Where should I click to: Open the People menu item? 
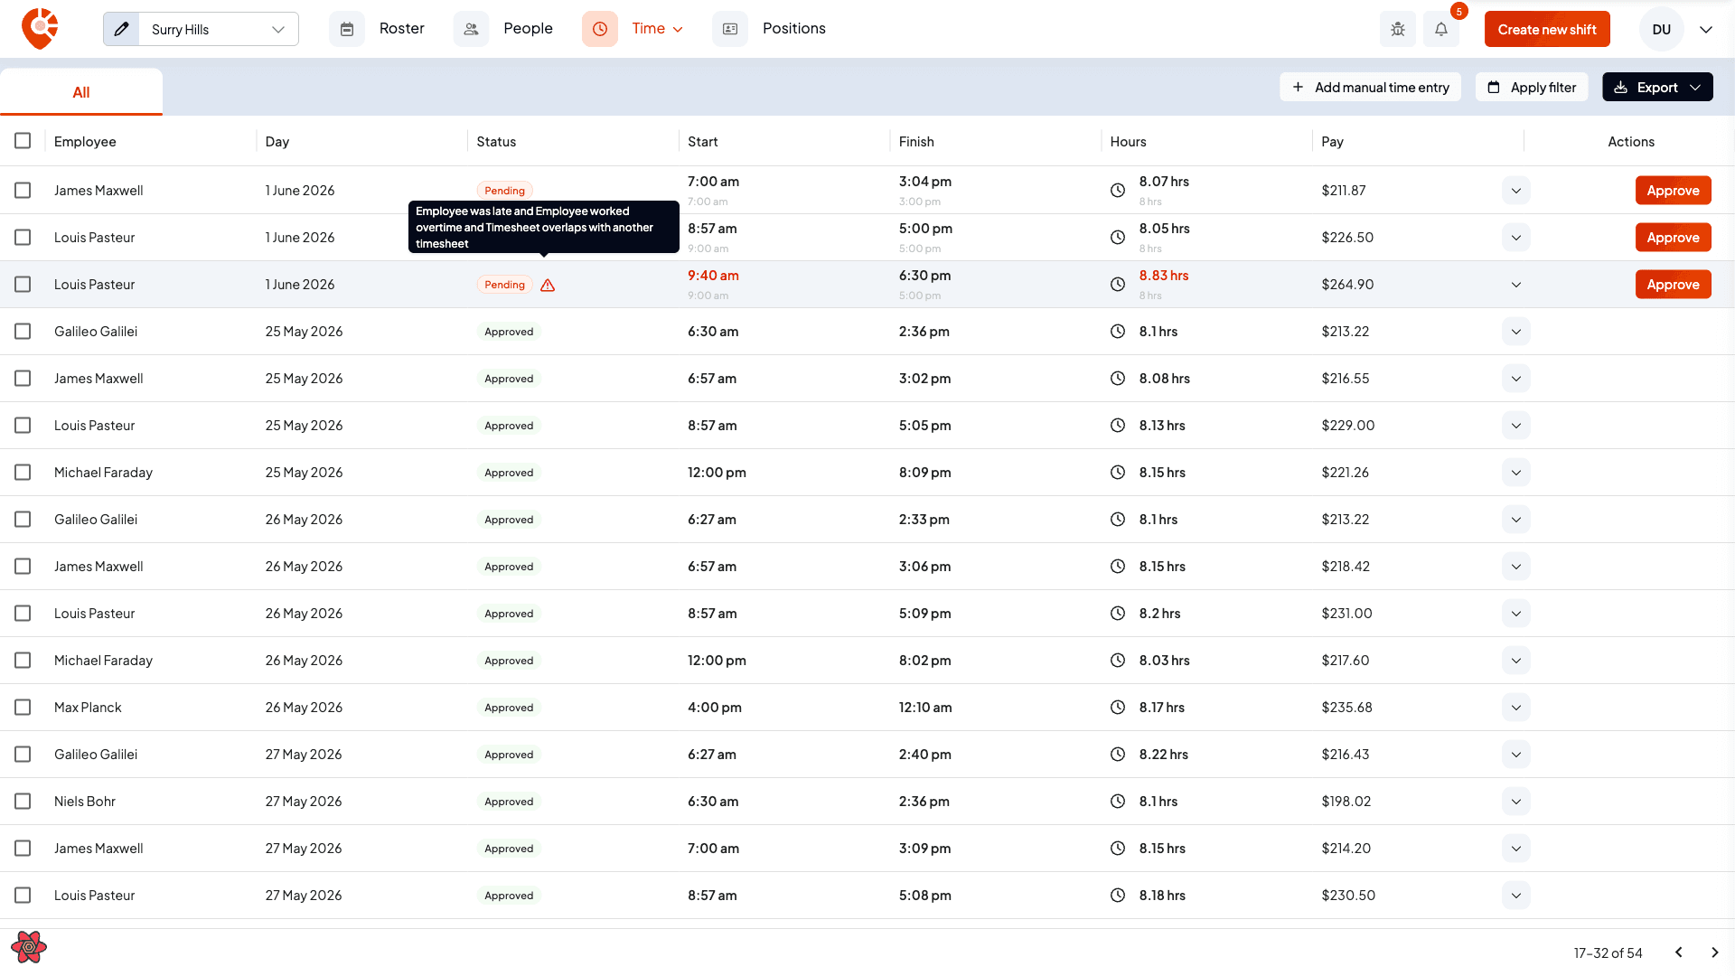point(528,29)
